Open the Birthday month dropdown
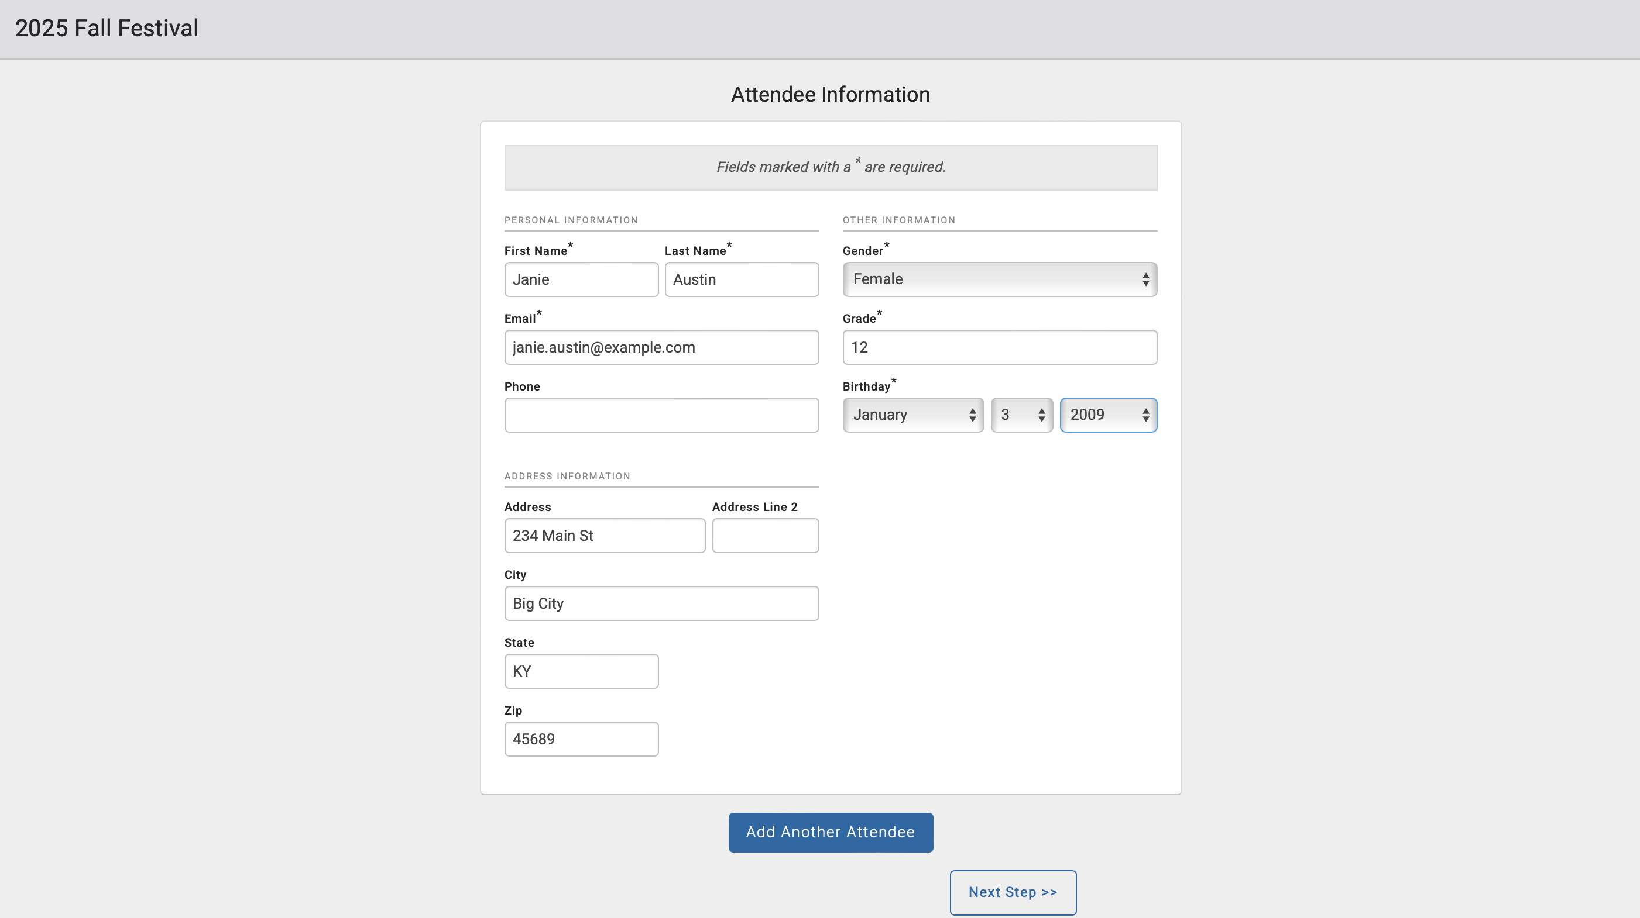Viewport: 1640px width, 918px height. tap(912, 415)
